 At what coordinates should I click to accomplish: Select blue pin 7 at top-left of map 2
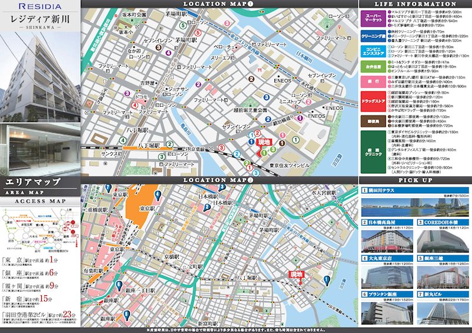109,187
